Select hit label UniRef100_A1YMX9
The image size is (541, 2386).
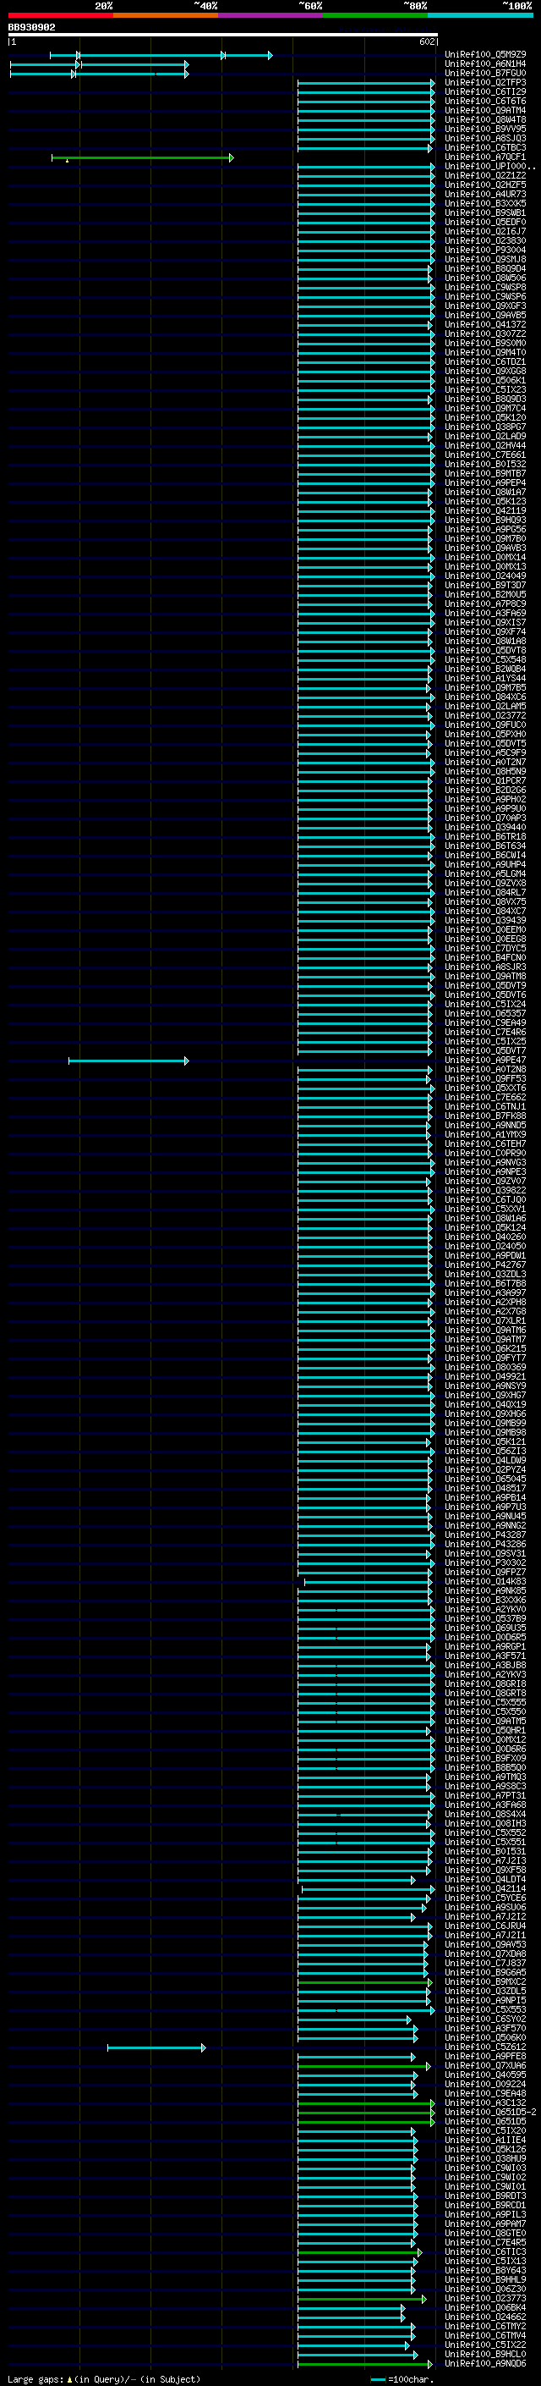(x=485, y=1135)
